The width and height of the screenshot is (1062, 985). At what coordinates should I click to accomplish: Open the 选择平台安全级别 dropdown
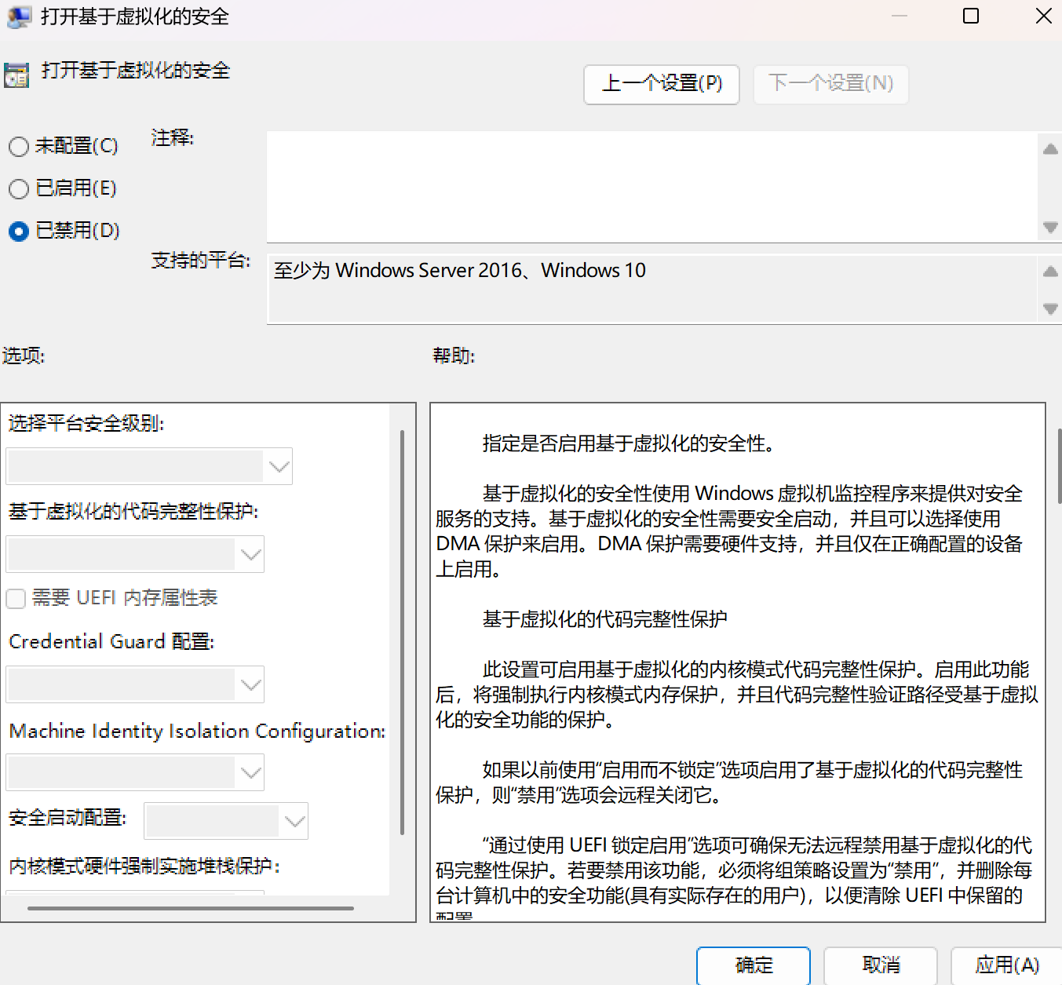click(x=149, y=466)
